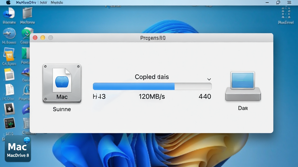Viewport: 298px width, 167px height.
Task: Open the H. Ecomm globe desktop icon
Action: point(9,36)
